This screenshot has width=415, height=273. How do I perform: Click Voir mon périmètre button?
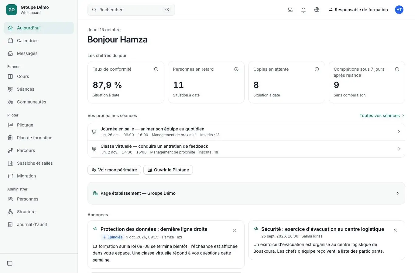(x=114, y=170)
